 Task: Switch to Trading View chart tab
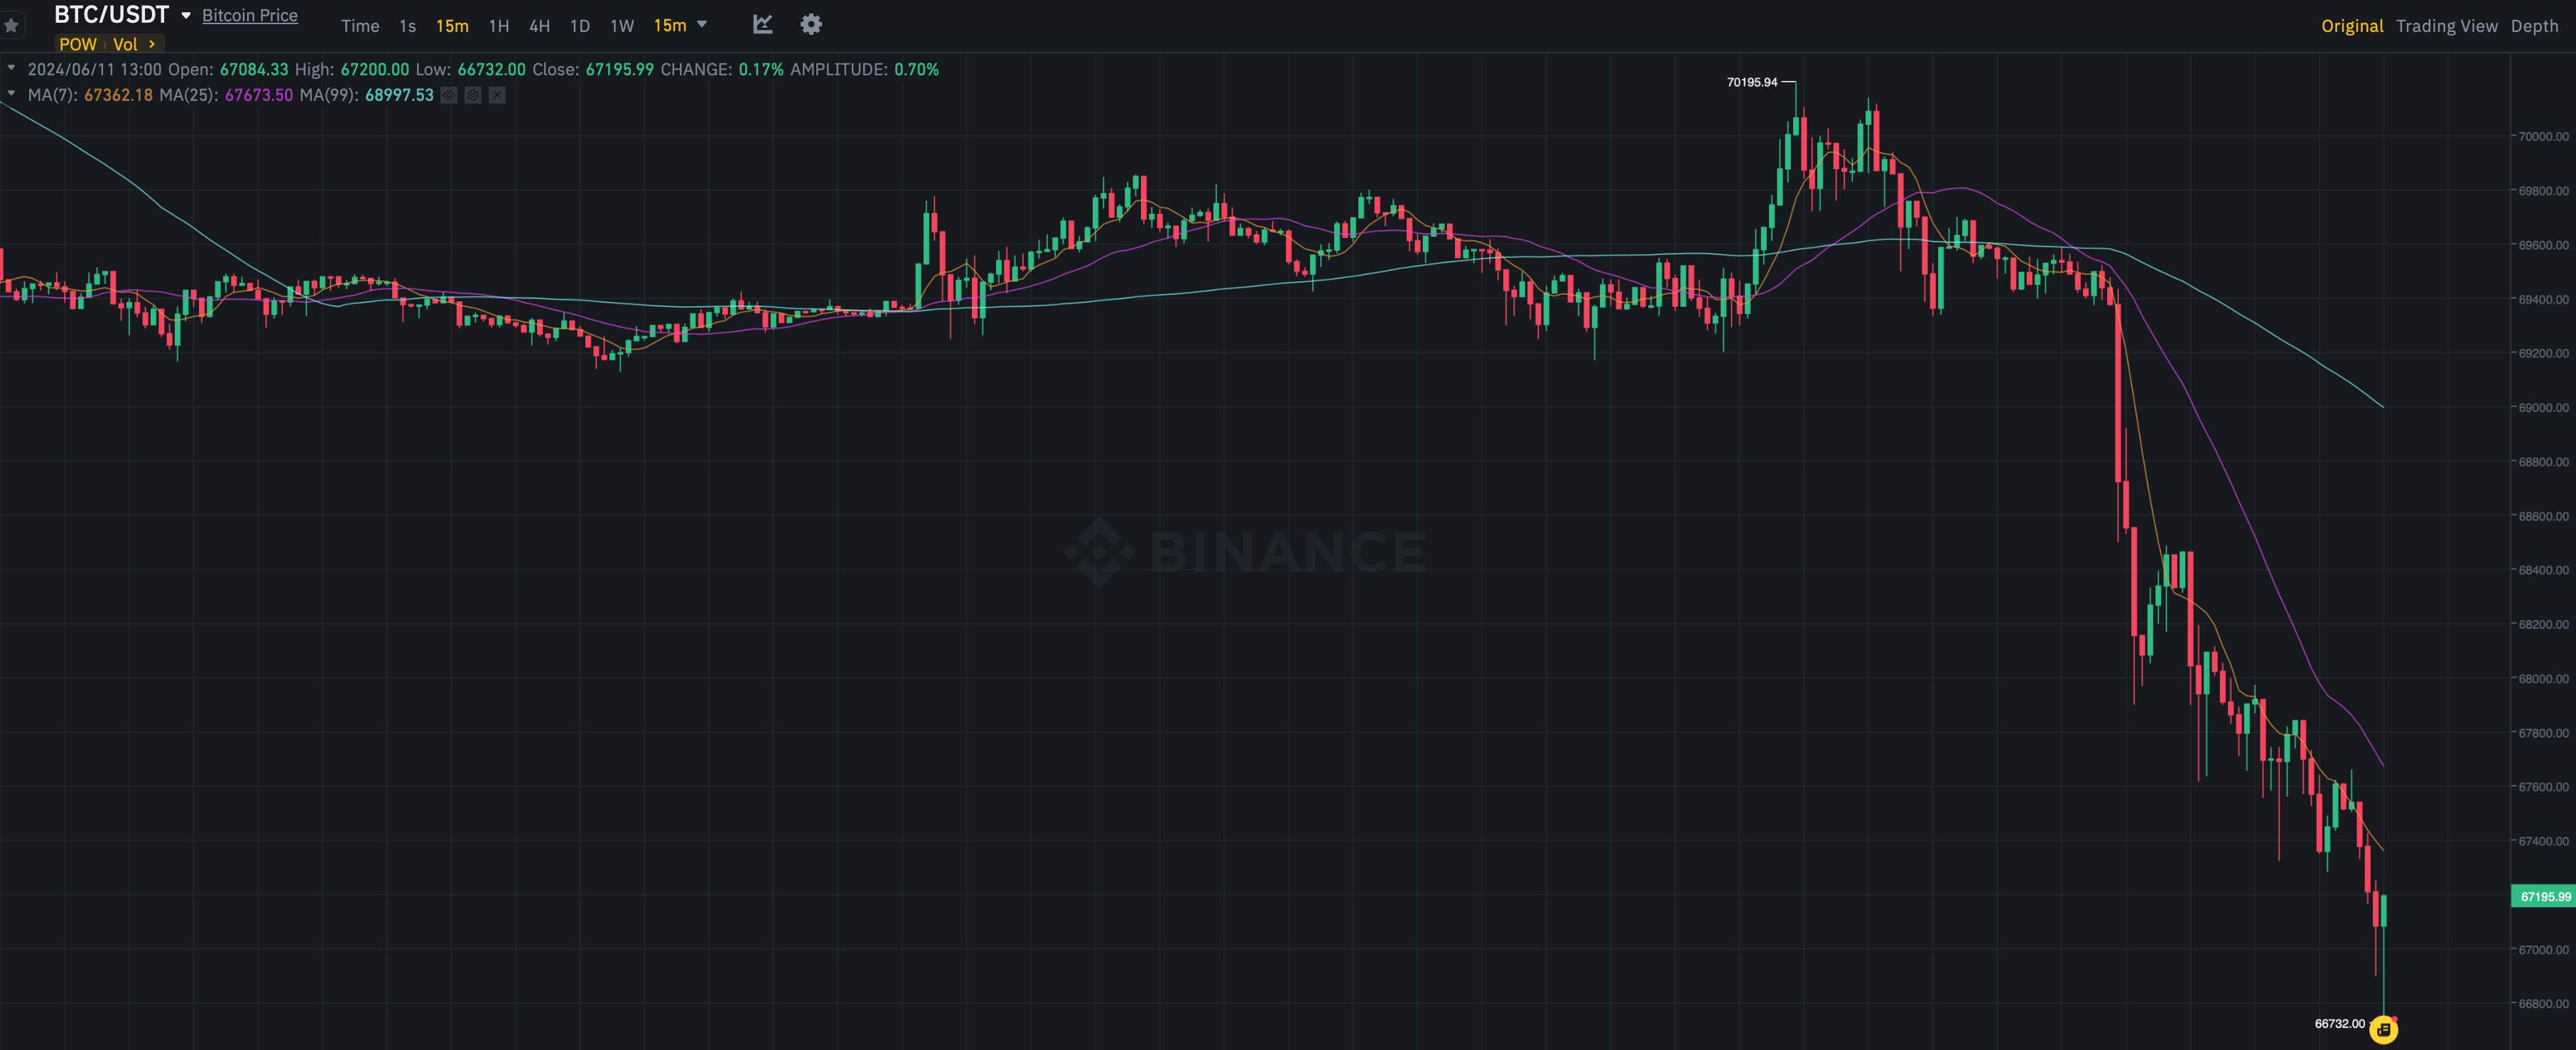(2446, 26)
